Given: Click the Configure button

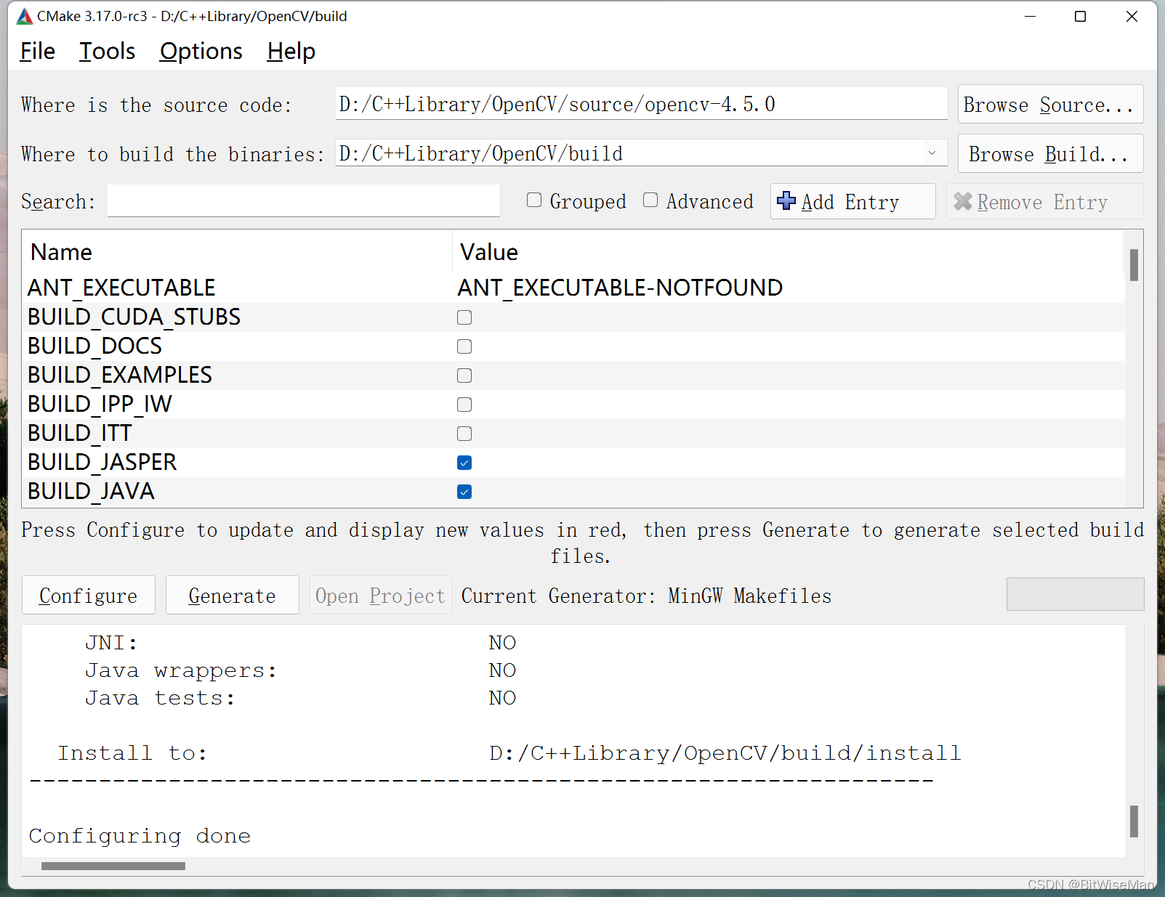Looking at the screenshot, I should coord(89,595).
